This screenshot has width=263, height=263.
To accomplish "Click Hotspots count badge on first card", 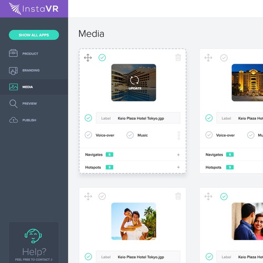I will 109,167.
